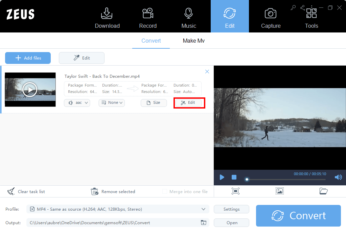This screenshot has height=234, width=346.
Task: Click the fullscreen preview icon
Action: tap(235, 191)
